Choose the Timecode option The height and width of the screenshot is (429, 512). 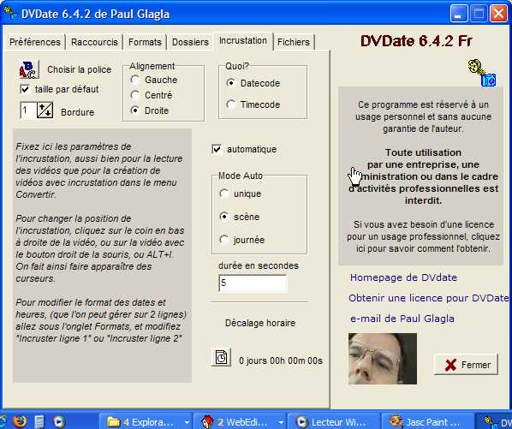tap(230, 104)
